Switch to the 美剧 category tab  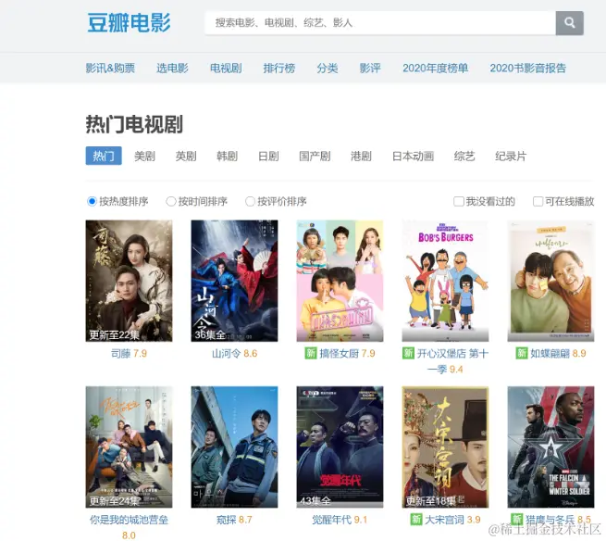[x=144, y=156]
